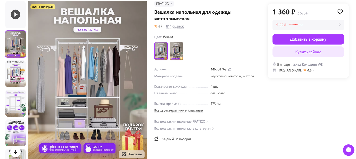Click Купить сейчас button
Screen dimensions: 356x159
pos(308,52)
